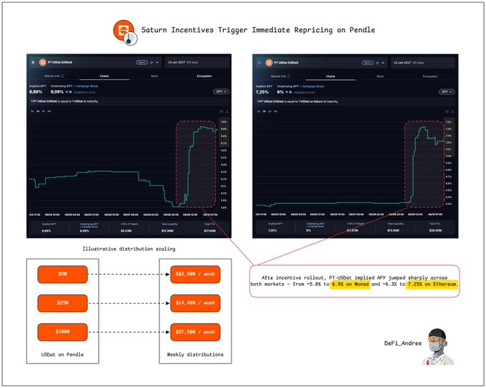Click the orange $25M box
Screen dimensions: 486x388
[63, 303]
